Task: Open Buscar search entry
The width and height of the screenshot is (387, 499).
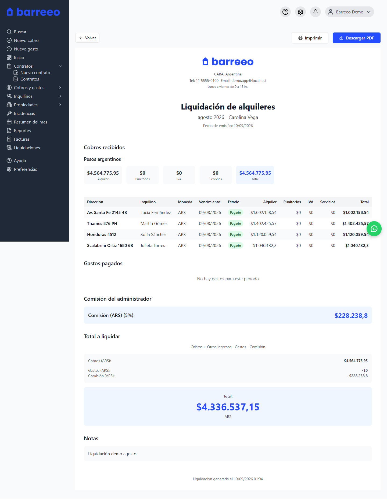Action: [x=20, y=32]
